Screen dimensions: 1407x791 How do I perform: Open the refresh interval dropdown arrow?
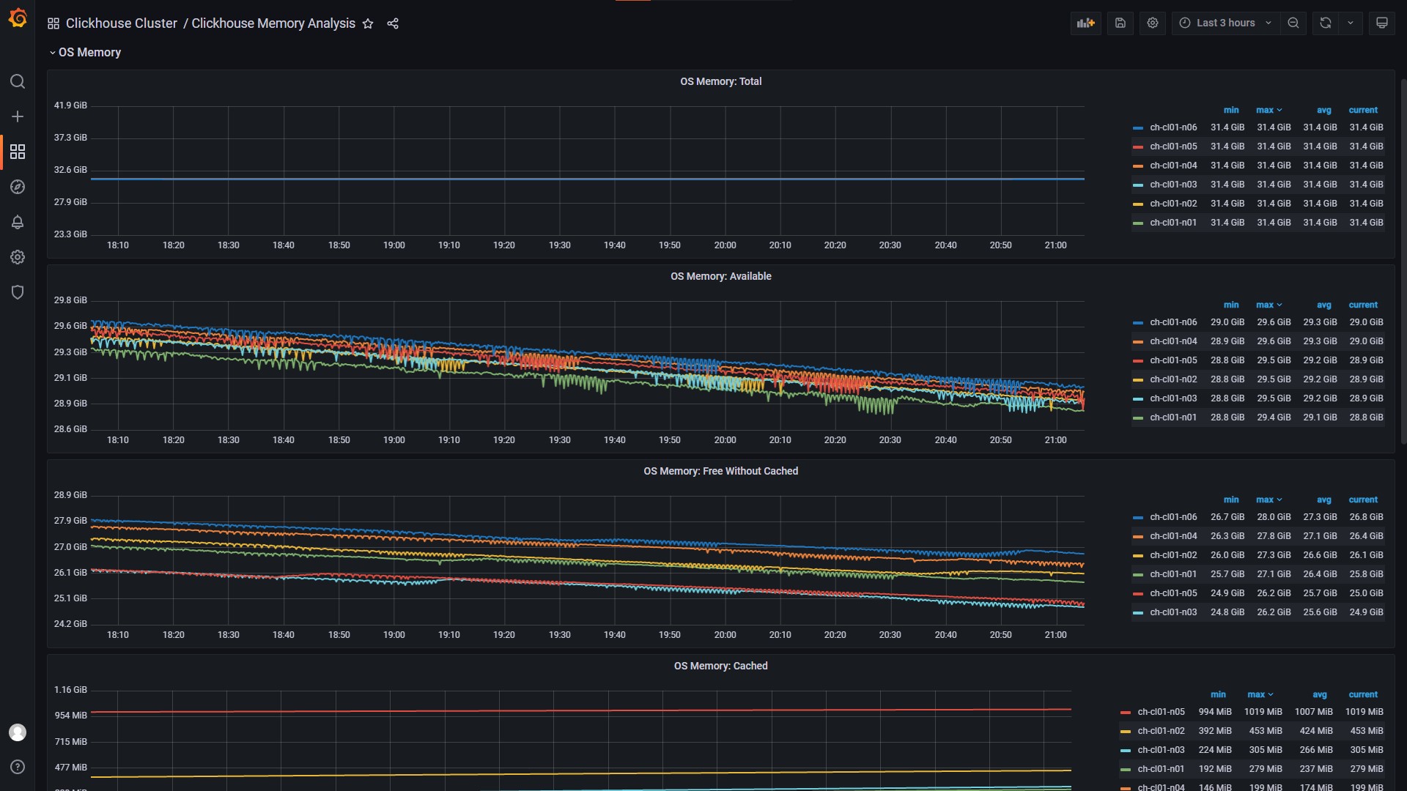pyautogui.click(x=1351, y=23)
